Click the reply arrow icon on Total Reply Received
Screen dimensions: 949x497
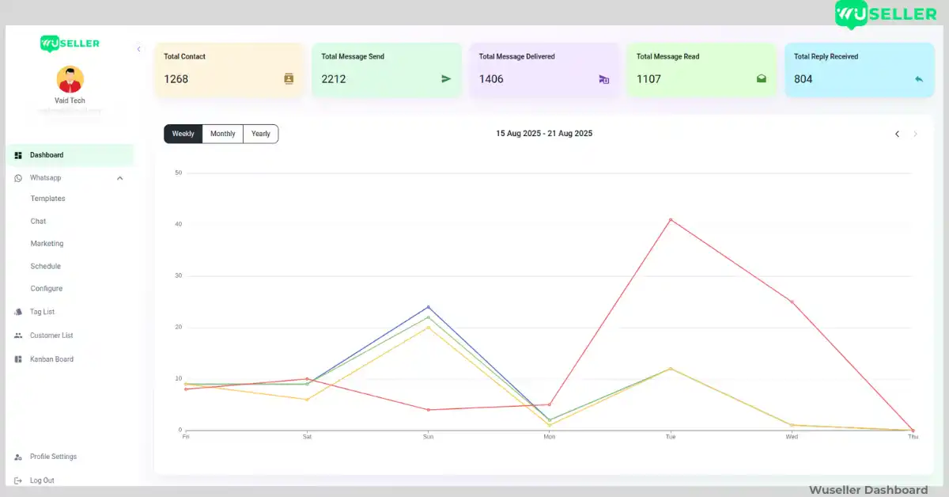point(917,78)
